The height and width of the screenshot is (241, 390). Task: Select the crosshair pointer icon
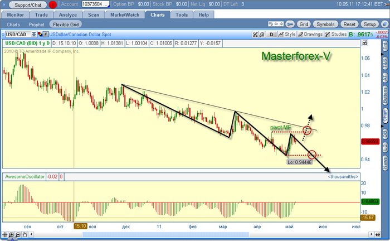[x=4, y=234]
